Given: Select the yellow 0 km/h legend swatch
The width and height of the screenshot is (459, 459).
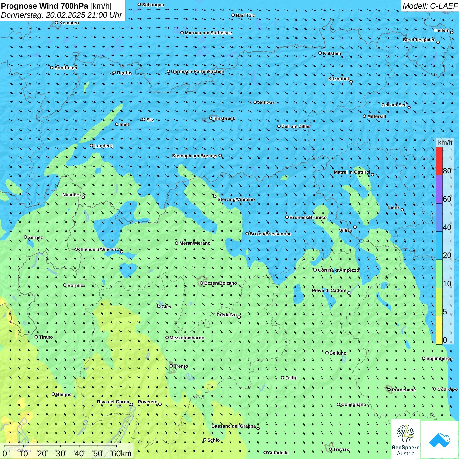Looking at the screenshot, I should (439, 330).
